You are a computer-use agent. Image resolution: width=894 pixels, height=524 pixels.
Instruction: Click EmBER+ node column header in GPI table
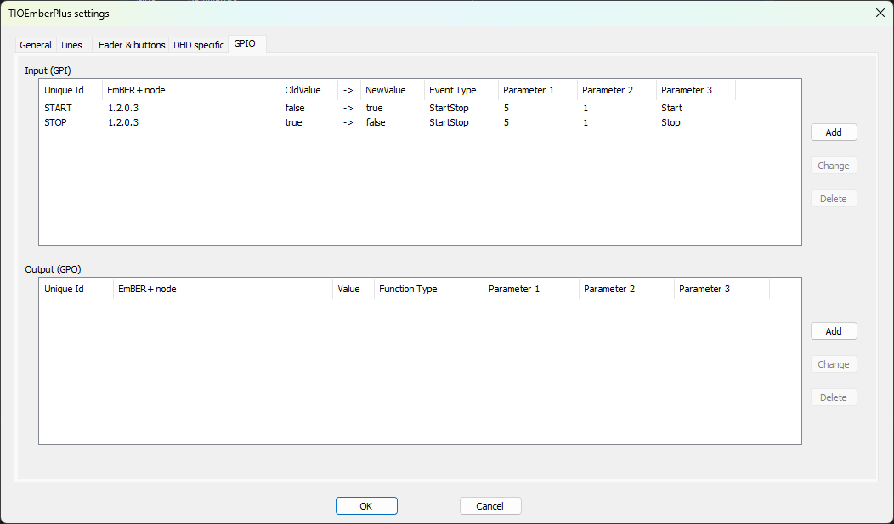(x=191, y=90)
